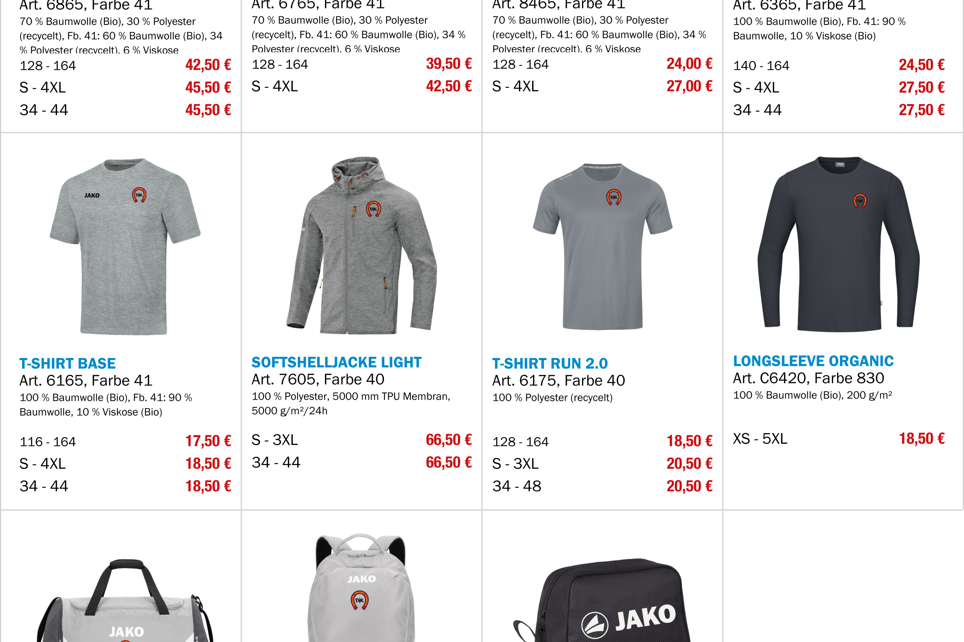Click the DJK crest on softshell jacket

click(x=373, y=209)
